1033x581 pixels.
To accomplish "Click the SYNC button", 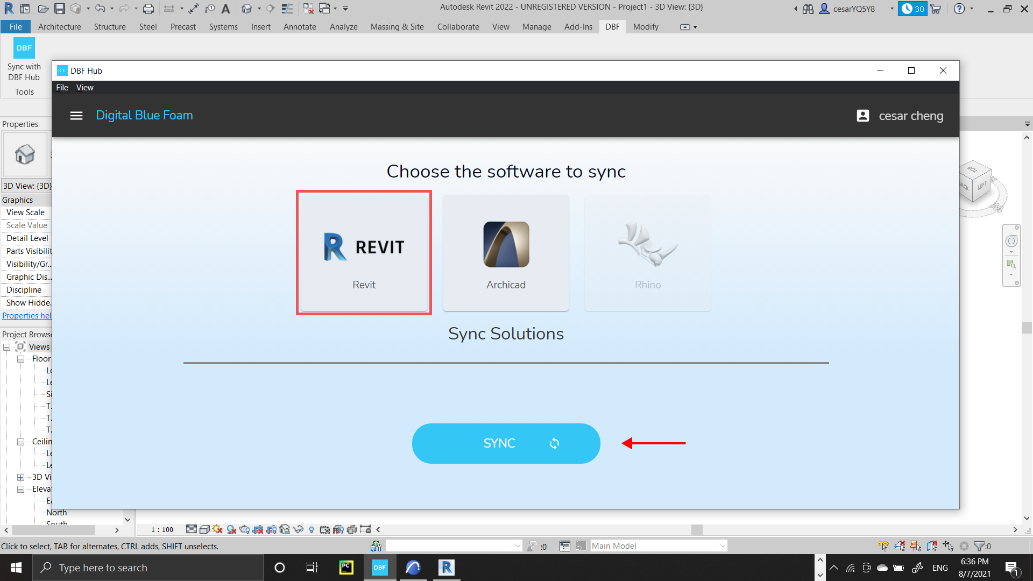I will click(506, 443).
